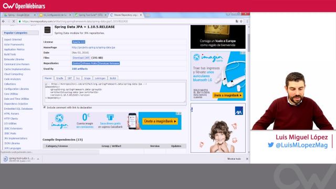Click the @LuisMLopezMag Twitter handle
Image resolution: width=336 pixels, height=189 pixels.
[302, 145]
